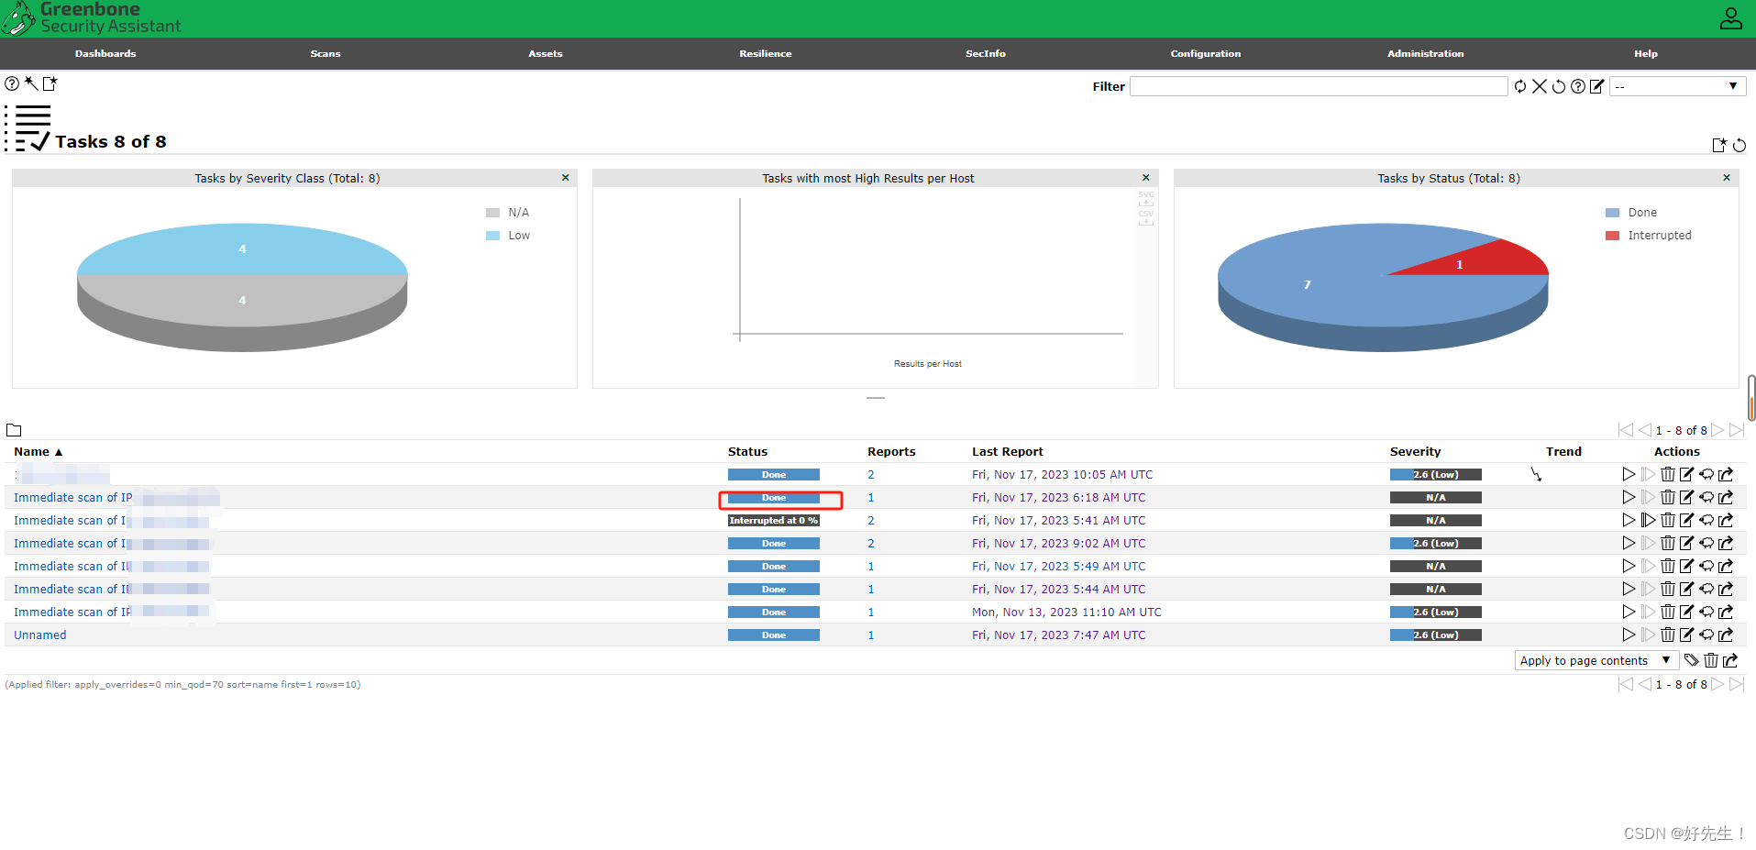Sort by Severity column header
Screen dimensions: 1756x850
(x=1415, y=451)
